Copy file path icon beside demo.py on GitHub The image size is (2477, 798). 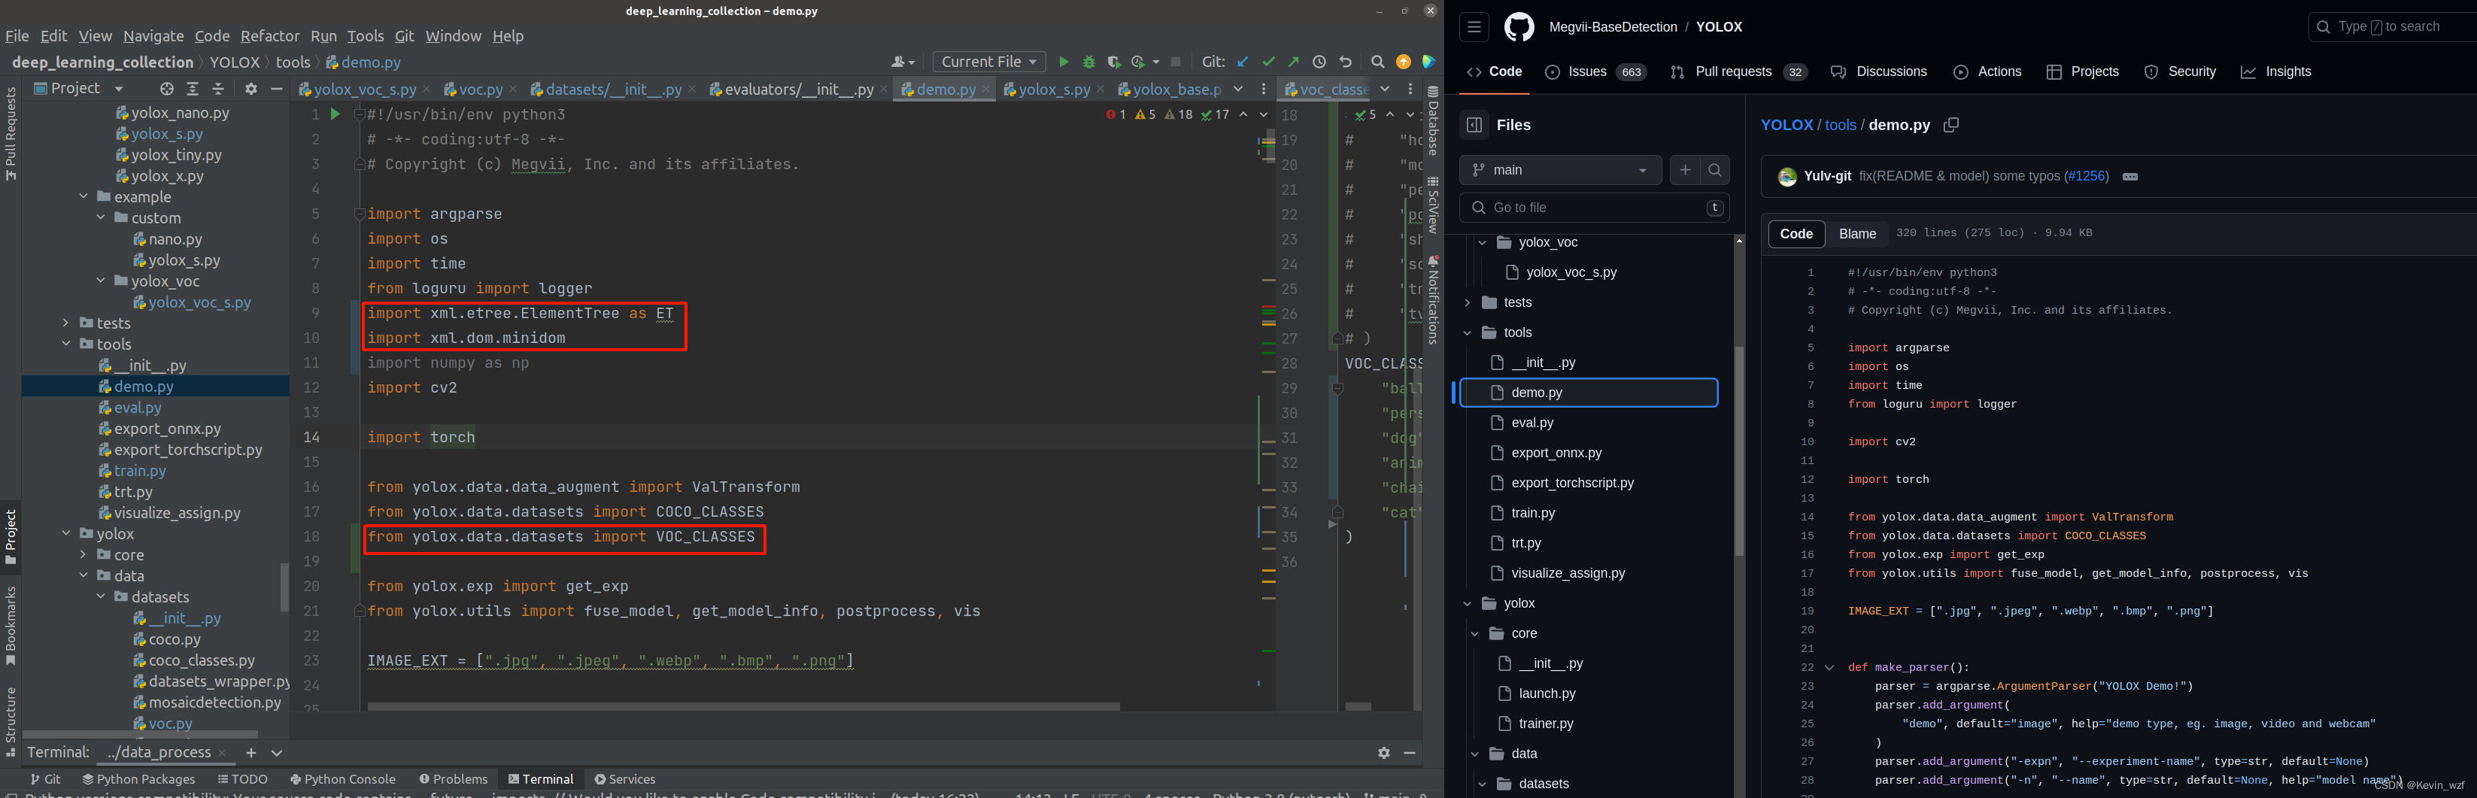click(1951, 125)
